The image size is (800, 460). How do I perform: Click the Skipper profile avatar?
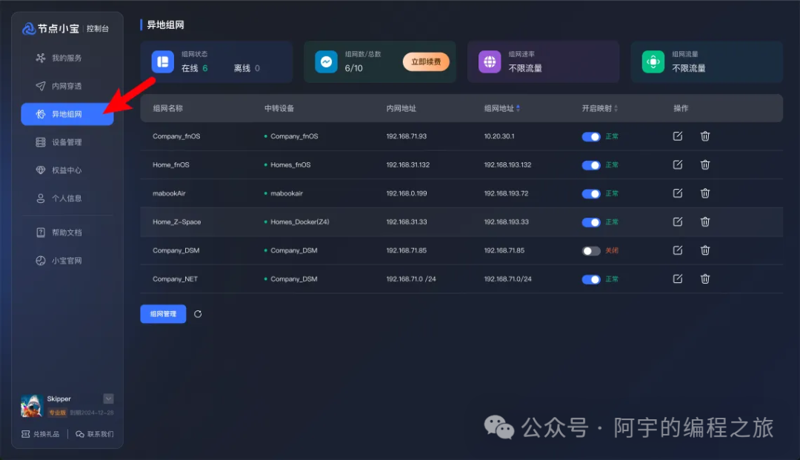click(31, 405)
